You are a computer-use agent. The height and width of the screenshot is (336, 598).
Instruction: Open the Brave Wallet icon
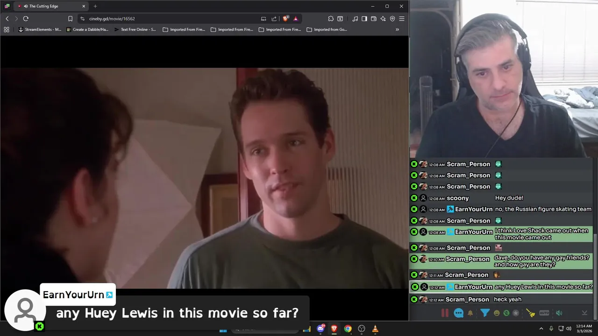(x=374, y=19)
